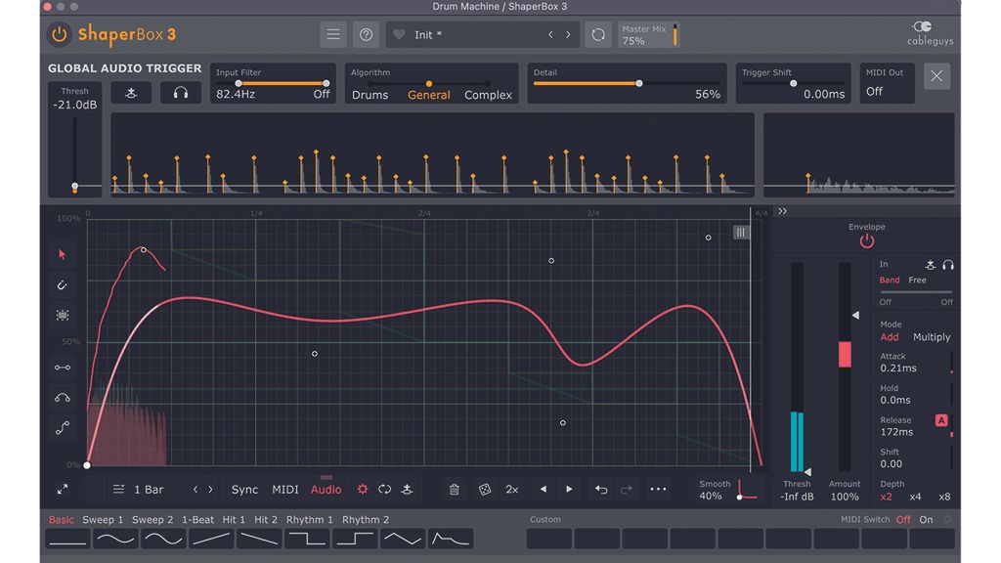Open the hamburger preset menu
1001x563 pixels.
(332, 33)
